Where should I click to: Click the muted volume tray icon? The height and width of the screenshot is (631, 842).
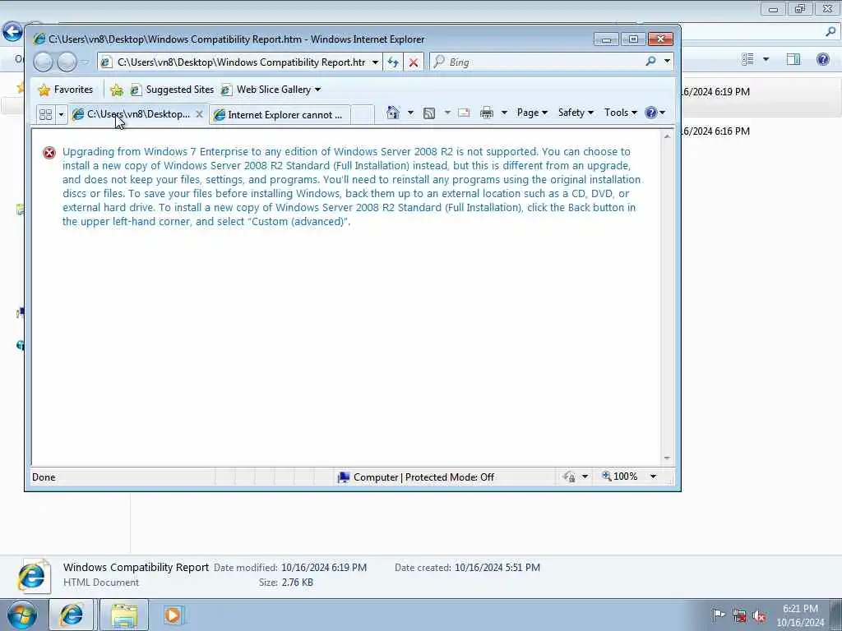click(759, 615)
